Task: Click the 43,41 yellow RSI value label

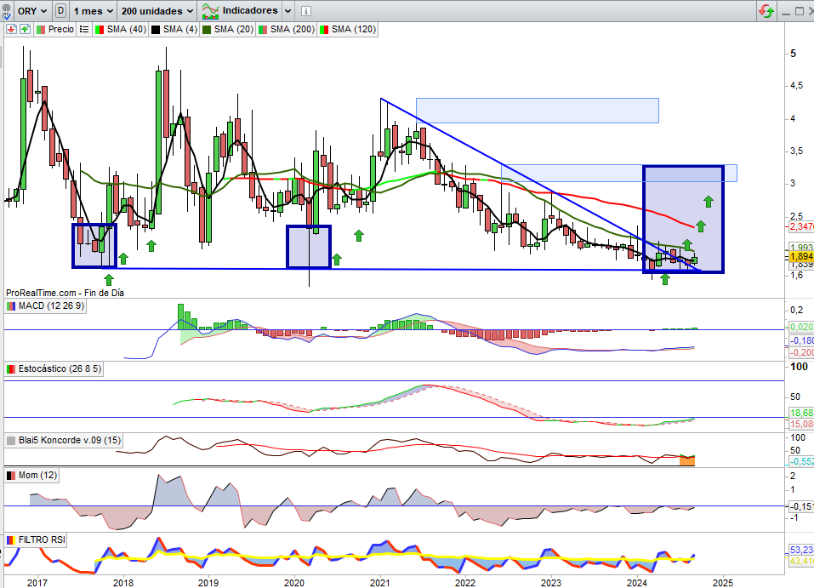Action: click(801, 561)
